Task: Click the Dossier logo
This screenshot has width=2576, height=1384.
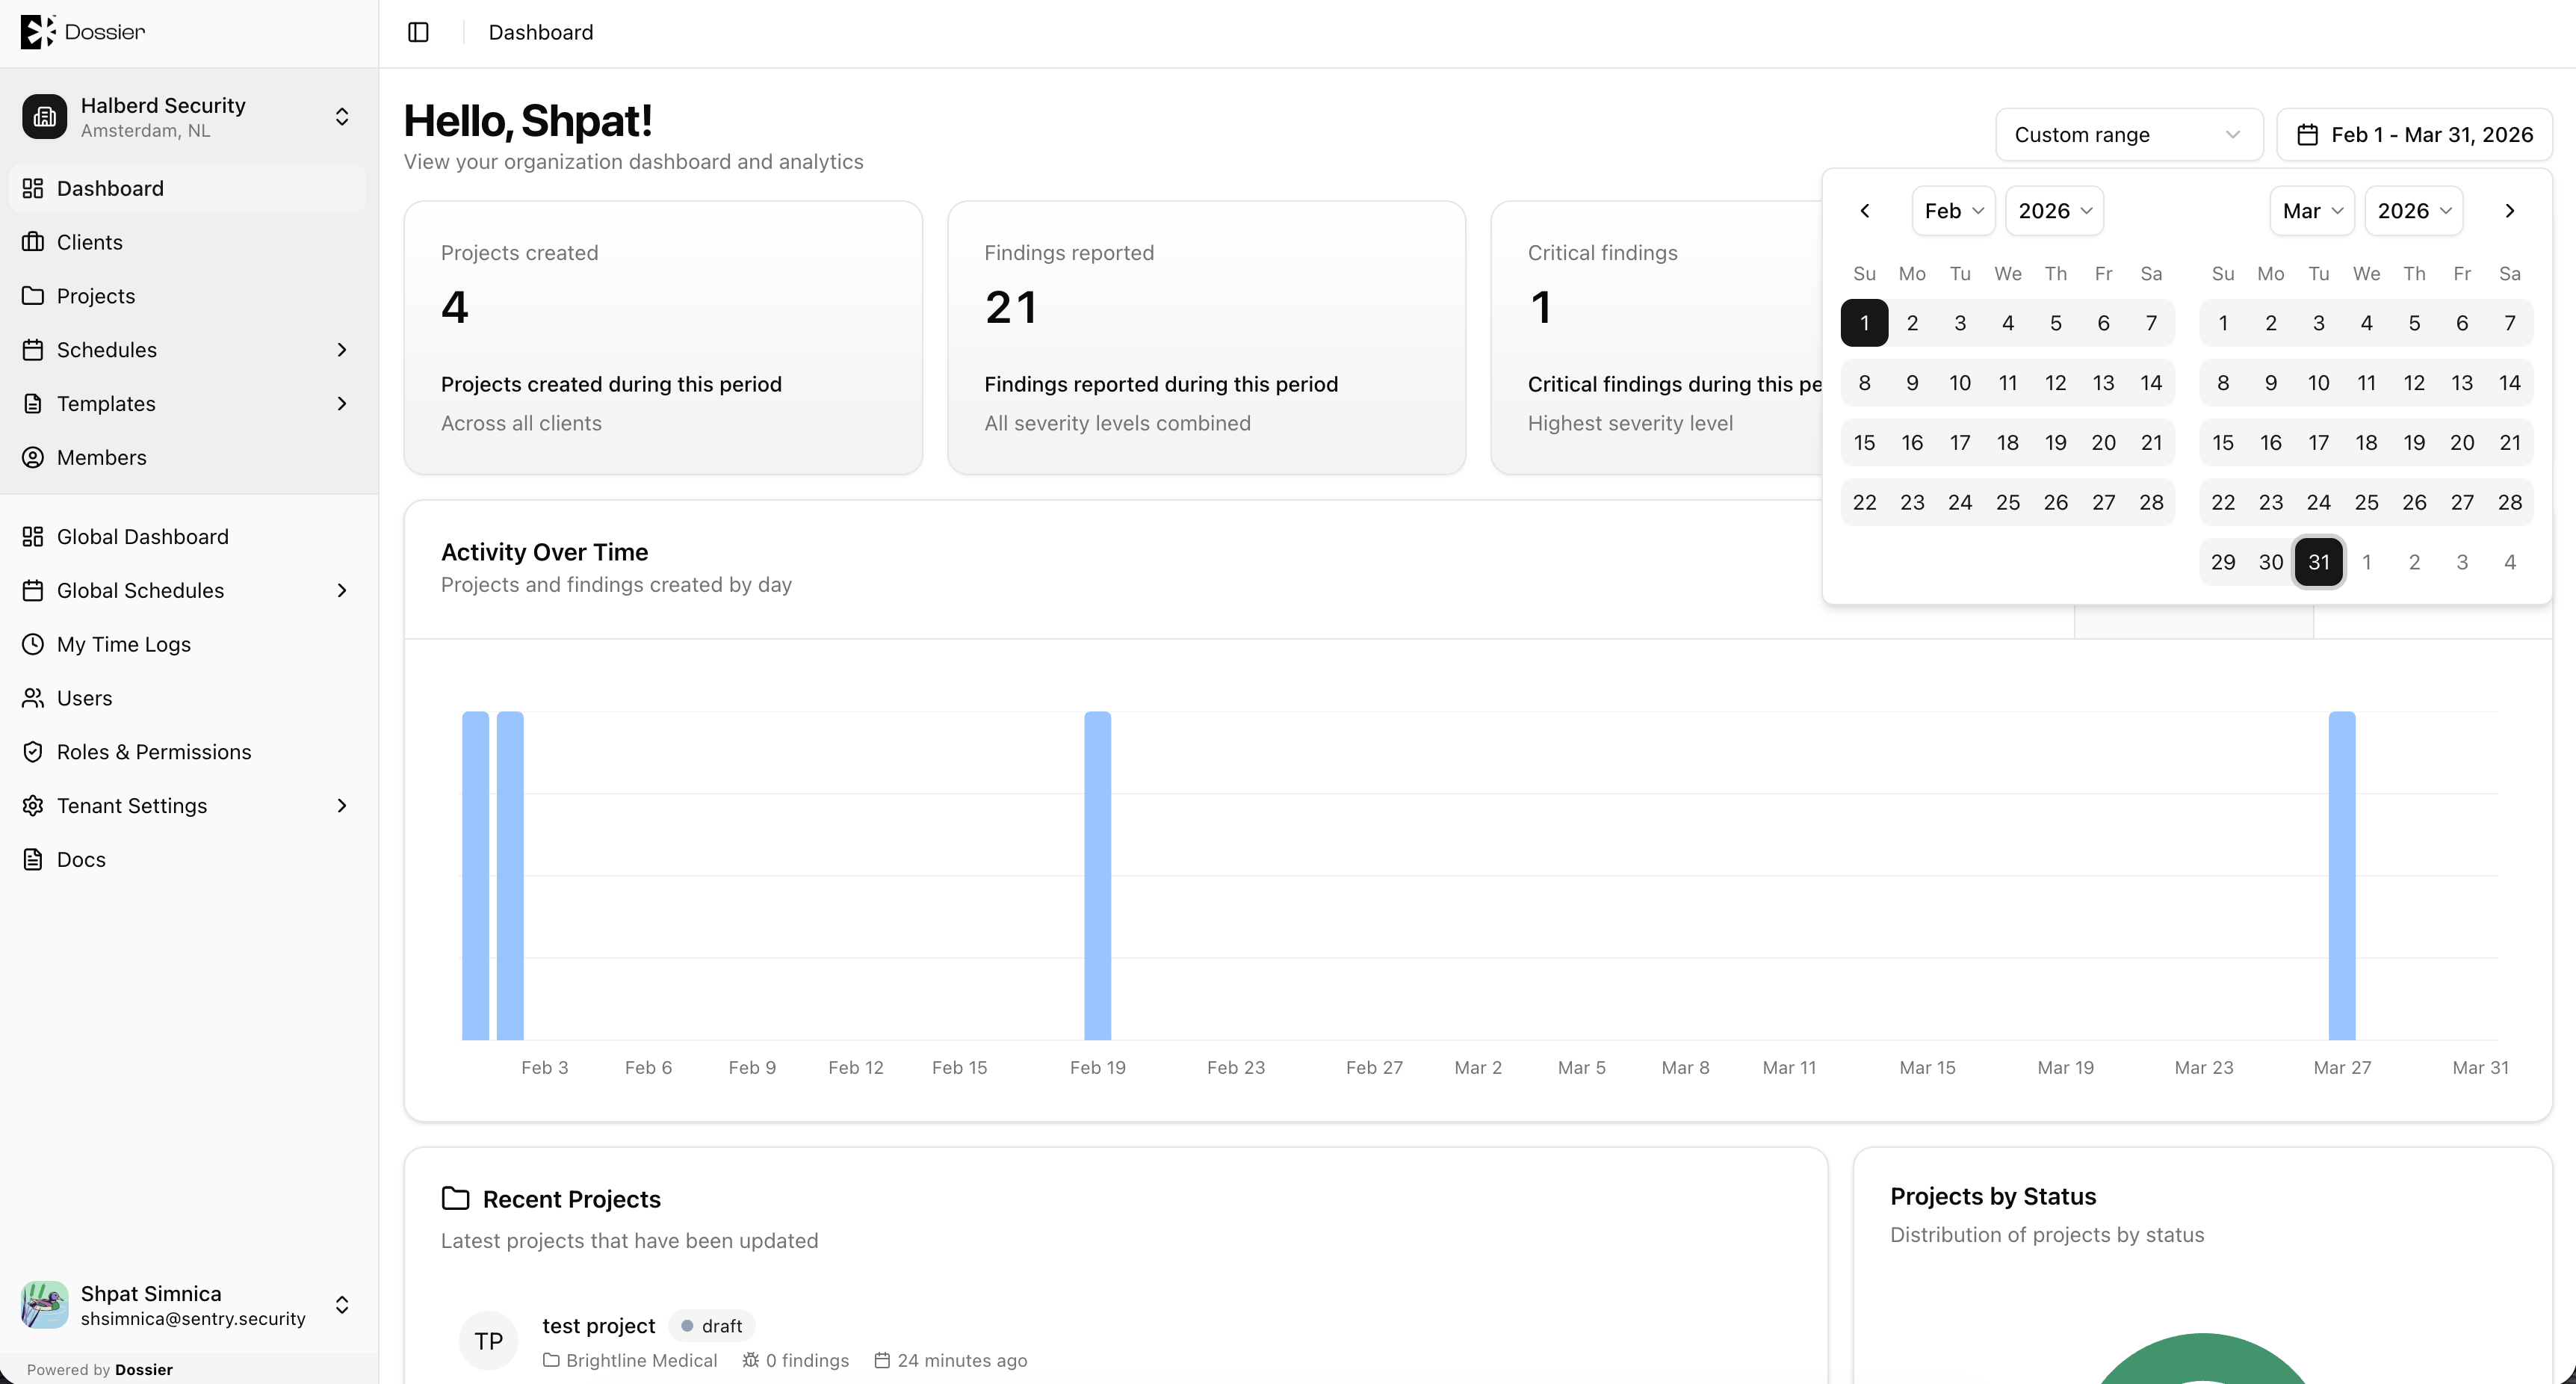Action: 83,32
